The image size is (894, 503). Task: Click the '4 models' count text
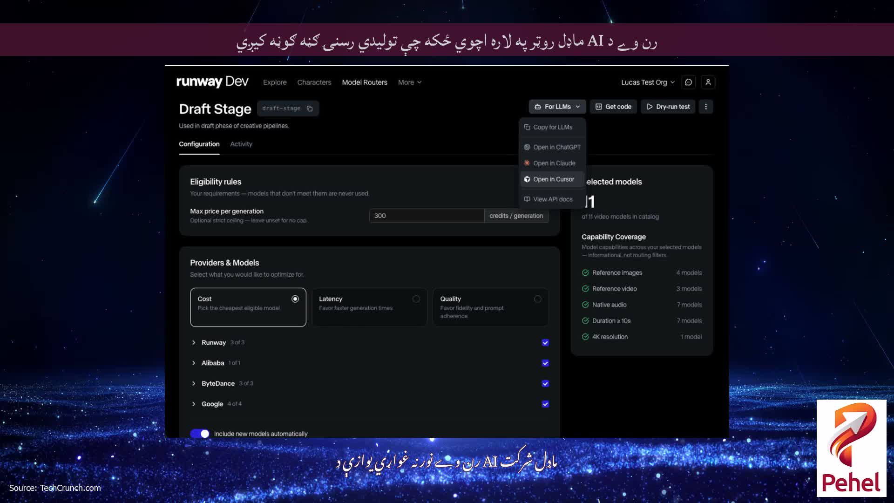689,273
